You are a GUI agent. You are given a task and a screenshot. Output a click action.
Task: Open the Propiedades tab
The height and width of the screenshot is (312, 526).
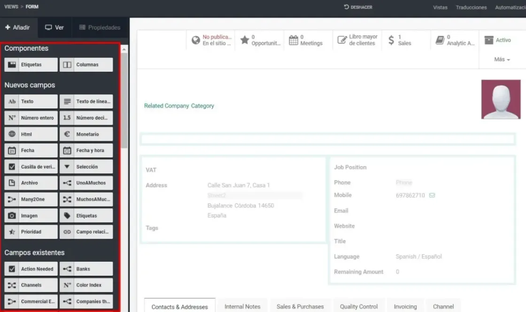point(100,28)
